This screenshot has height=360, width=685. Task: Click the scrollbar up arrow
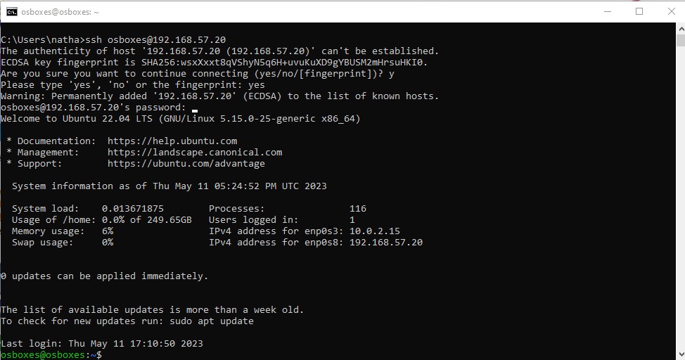(681, 28)
